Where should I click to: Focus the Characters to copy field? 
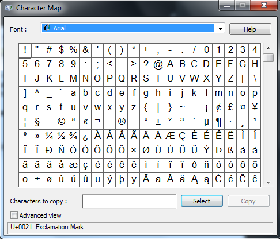click(129, 201)
